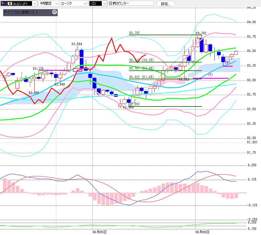Click the 91.931 price axis label

(x=252, y=142)
